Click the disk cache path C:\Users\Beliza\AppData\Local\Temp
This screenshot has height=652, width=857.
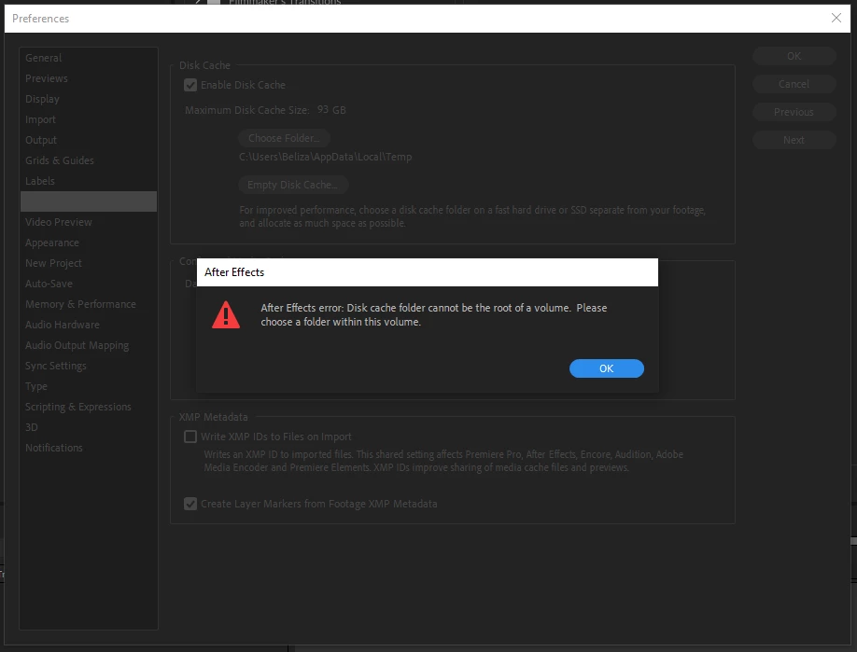325,157
